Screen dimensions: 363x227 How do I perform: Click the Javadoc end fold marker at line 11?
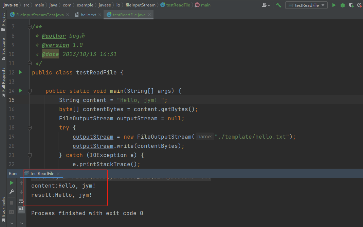(x=30, y=63)
